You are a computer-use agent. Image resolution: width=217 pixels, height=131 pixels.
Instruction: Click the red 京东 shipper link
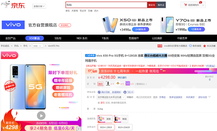(x=103, y=103)
